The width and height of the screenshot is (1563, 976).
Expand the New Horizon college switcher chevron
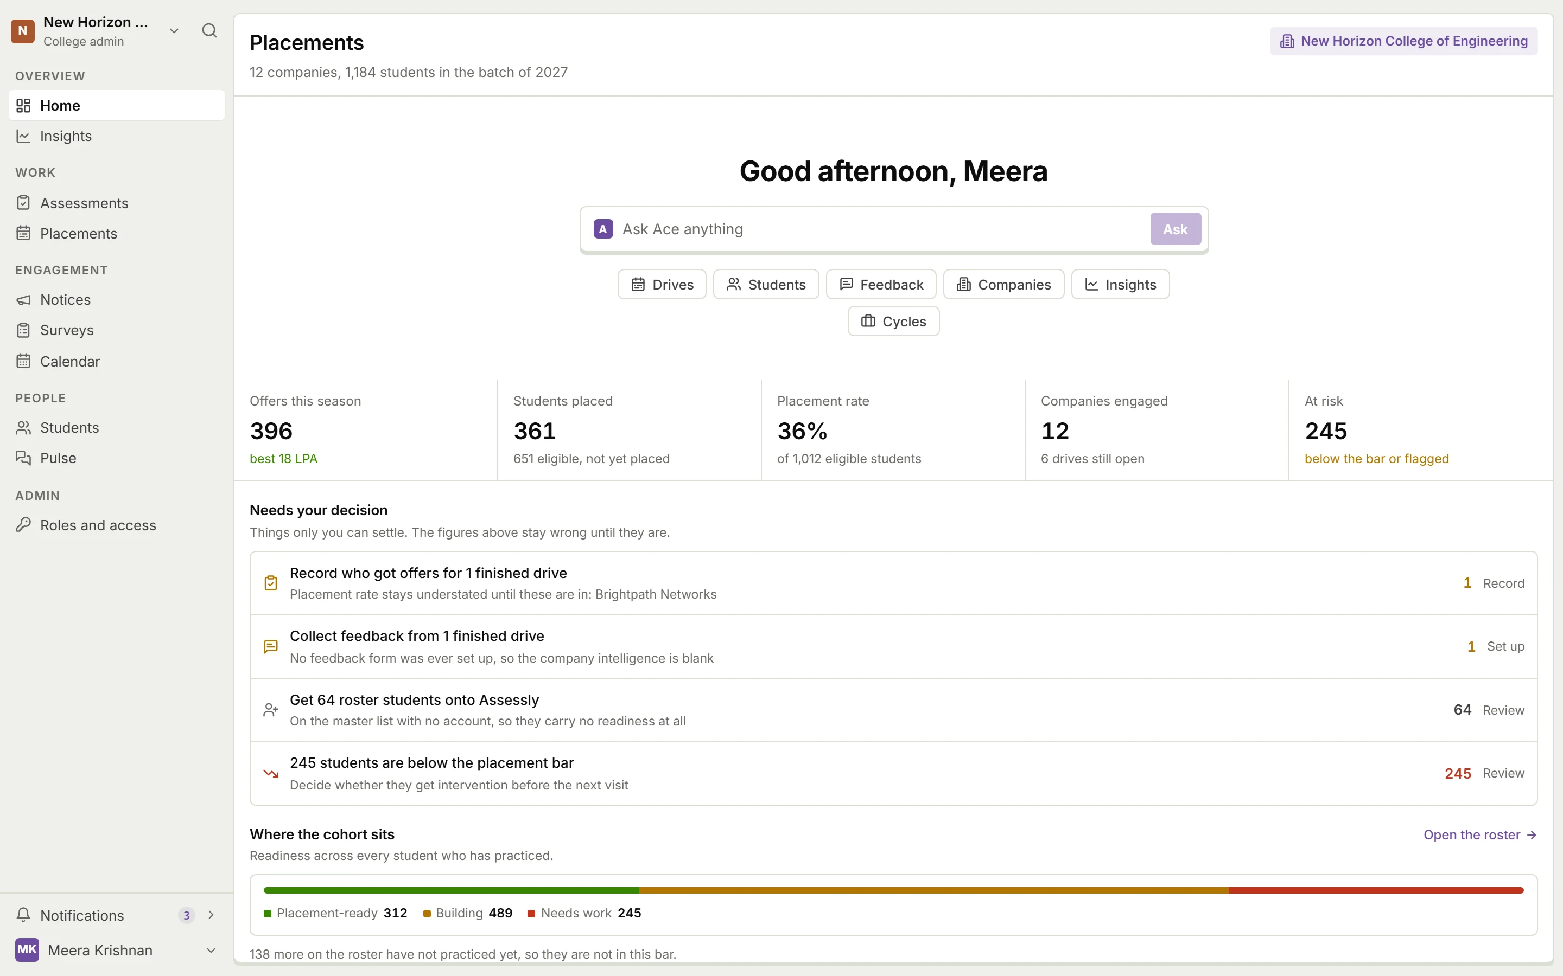click(x=174, y=30)
